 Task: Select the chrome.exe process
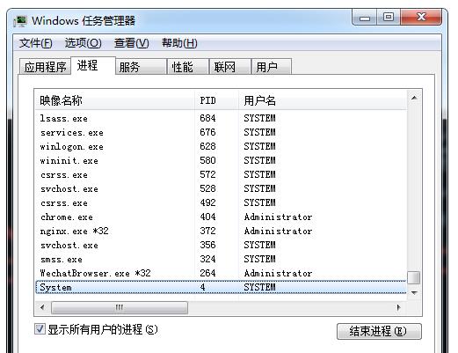point(221,217)
